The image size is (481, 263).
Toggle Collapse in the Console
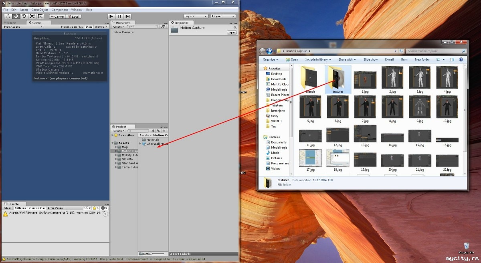click(x=20, y=208)
